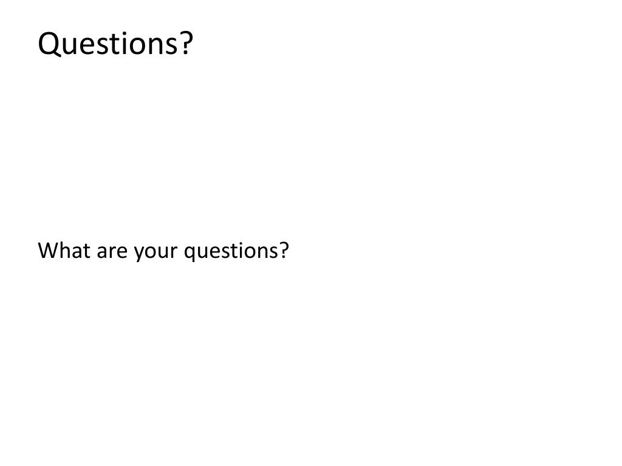622x466 pixels.
Task: Click the capital "Q" in the title
Action: [x=50, y=44]
